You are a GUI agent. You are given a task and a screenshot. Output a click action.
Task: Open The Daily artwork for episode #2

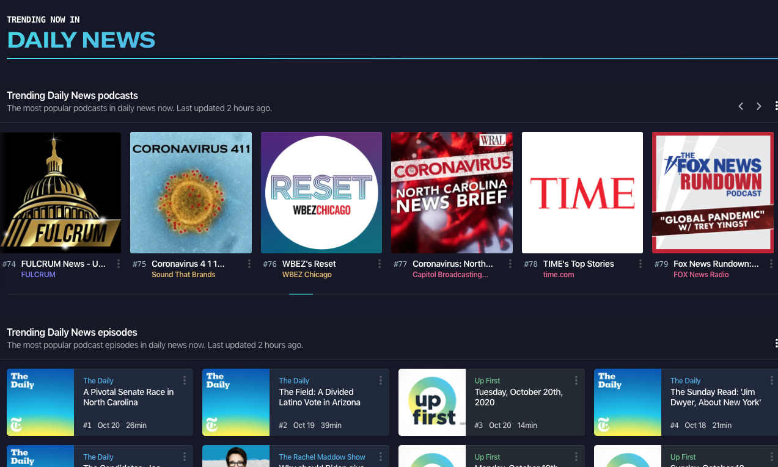click(236, 402)
